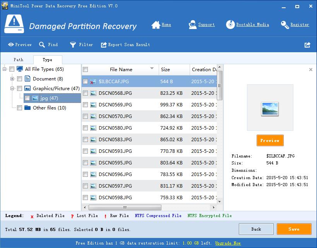This screenshot has width=317, height=248.
Task: Check the box for DSCN0568.JPG
Action: point(85,93)
